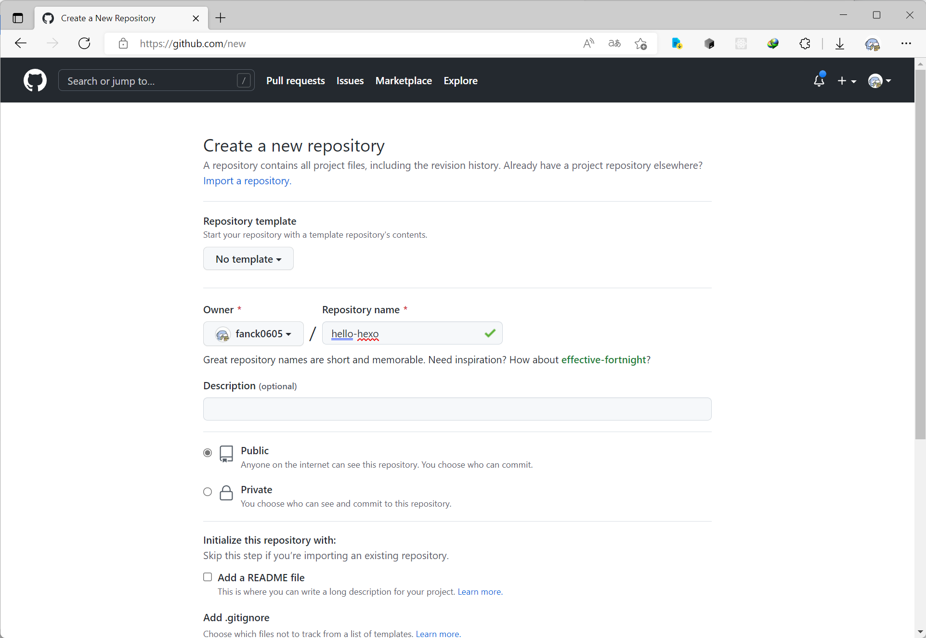Reload the page with refresh icon
Image resolution: width=926 pixels, height=638 pixels.
coord(84,43)
